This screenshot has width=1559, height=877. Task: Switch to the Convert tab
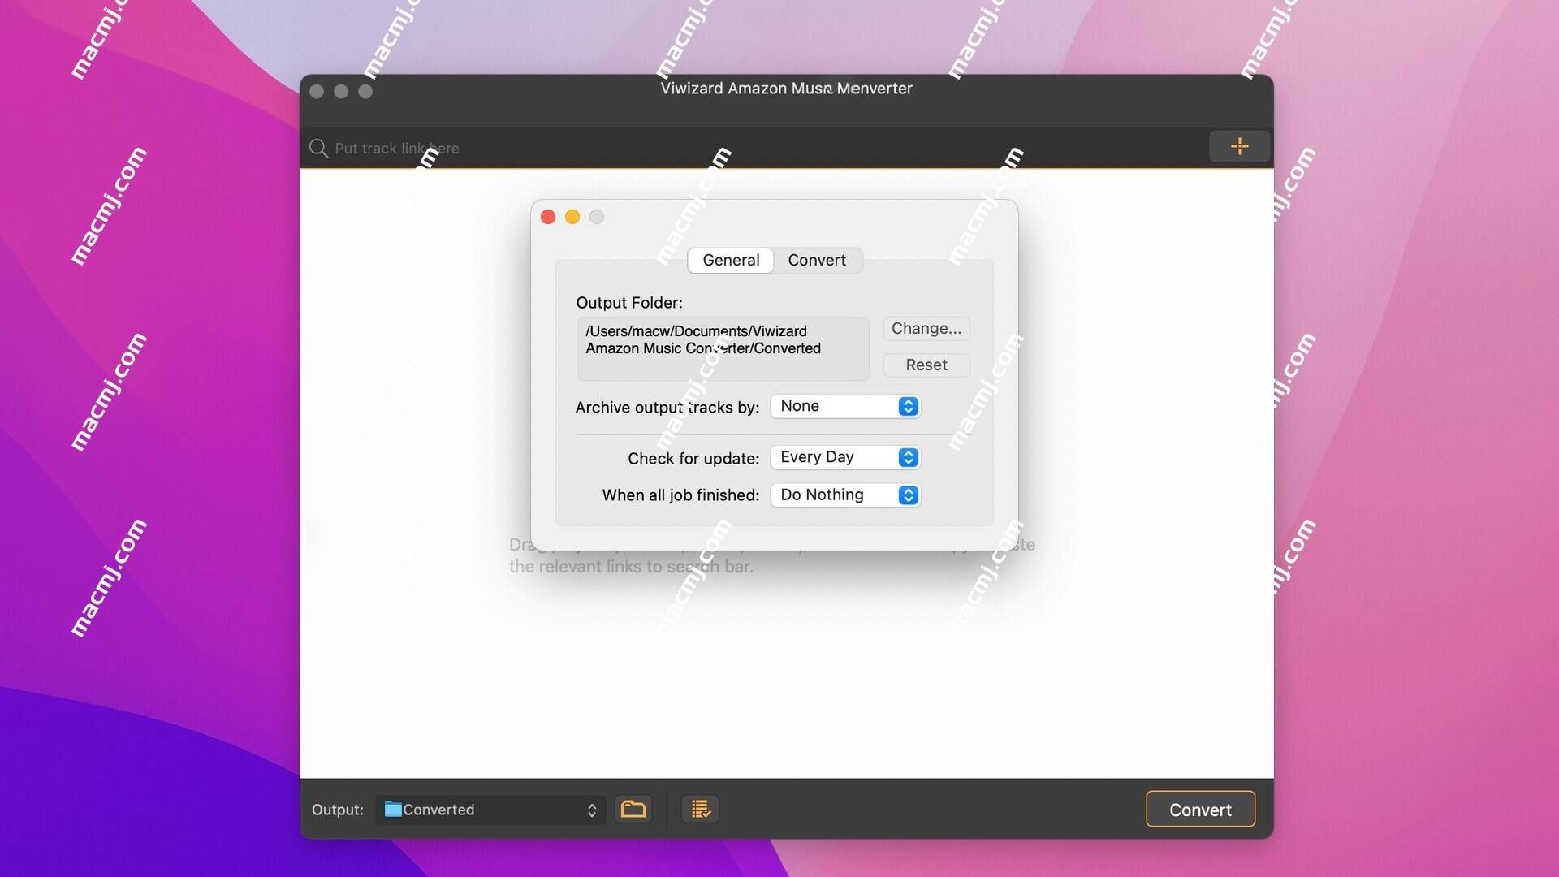click(x=817, y=260)
